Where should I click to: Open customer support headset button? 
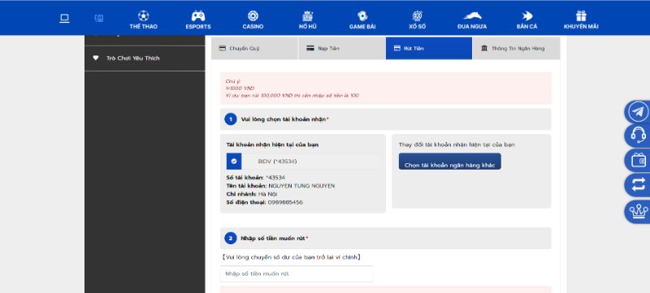click(639, 136)
